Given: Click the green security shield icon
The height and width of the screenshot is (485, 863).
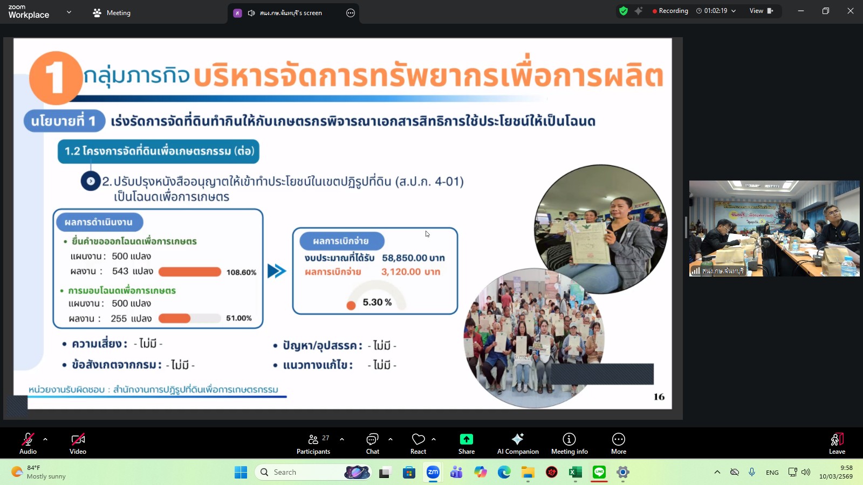Looking at the screenshot, I should point(624,10).
